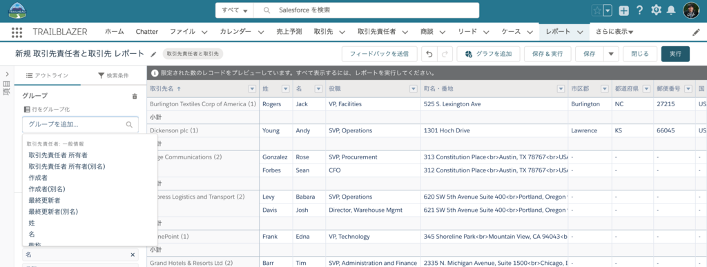
Task: Expand the ケース tab chevron
Action: coord(530,32)
